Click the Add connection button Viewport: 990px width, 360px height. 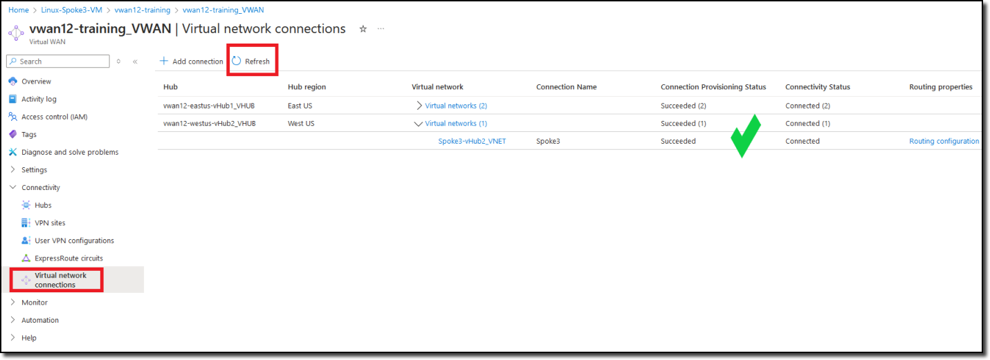(x=192, y=61)
